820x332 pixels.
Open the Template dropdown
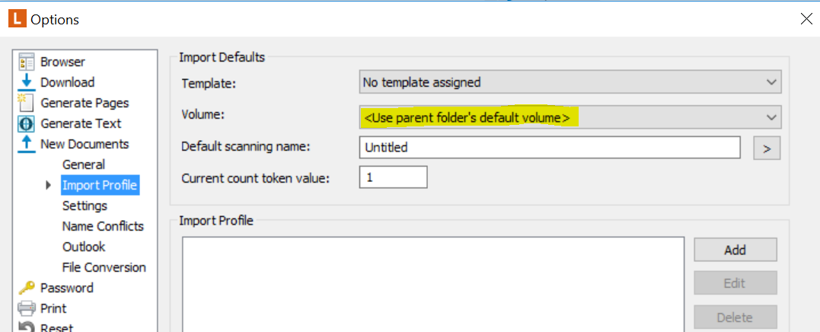pos(570,82)
